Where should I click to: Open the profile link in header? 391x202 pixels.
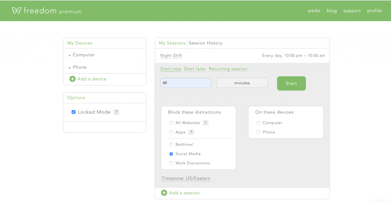pos(375,11)
